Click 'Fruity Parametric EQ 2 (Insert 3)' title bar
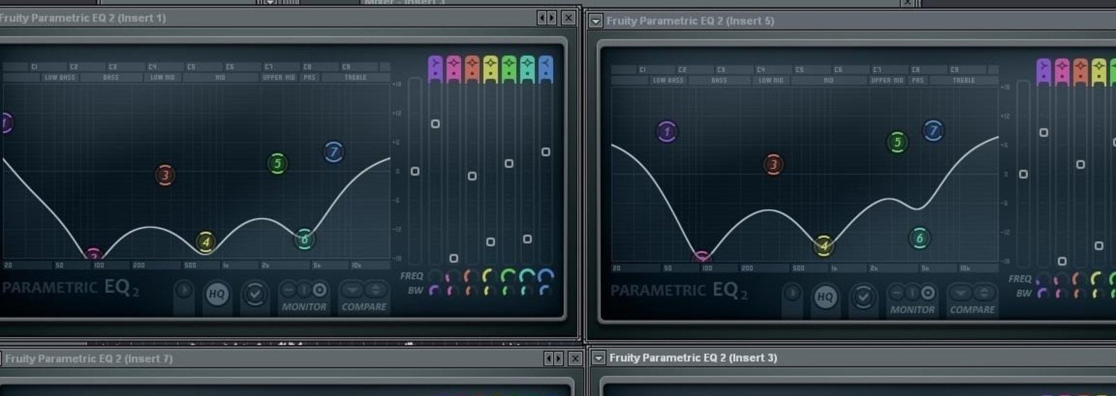The height and width of the screenshot is (396, 1116). pyautogui.click(x=693, y=358)
